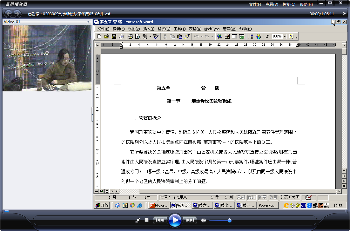
Task: Click the Drawing toolbar icon
Action: pos(258,36)
